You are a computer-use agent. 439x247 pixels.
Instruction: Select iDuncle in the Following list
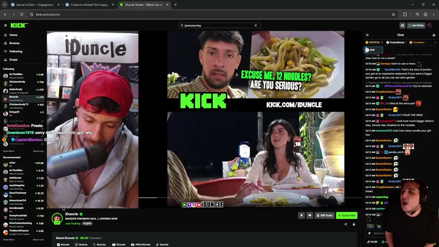23,98
